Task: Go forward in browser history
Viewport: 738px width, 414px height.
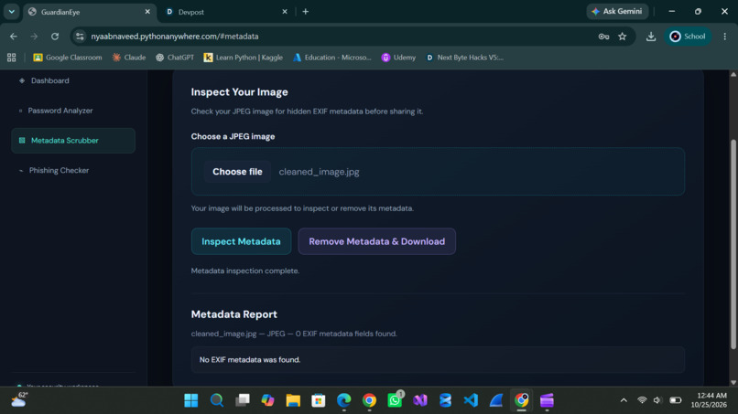Action: [x=34, y=37]
